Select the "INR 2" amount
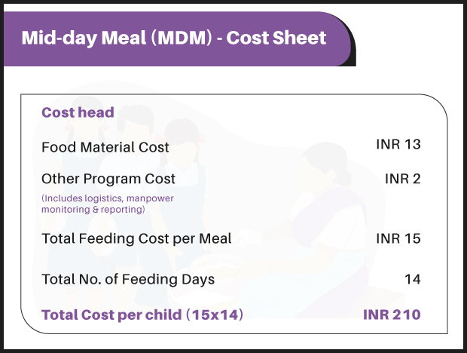 [402, 179]
